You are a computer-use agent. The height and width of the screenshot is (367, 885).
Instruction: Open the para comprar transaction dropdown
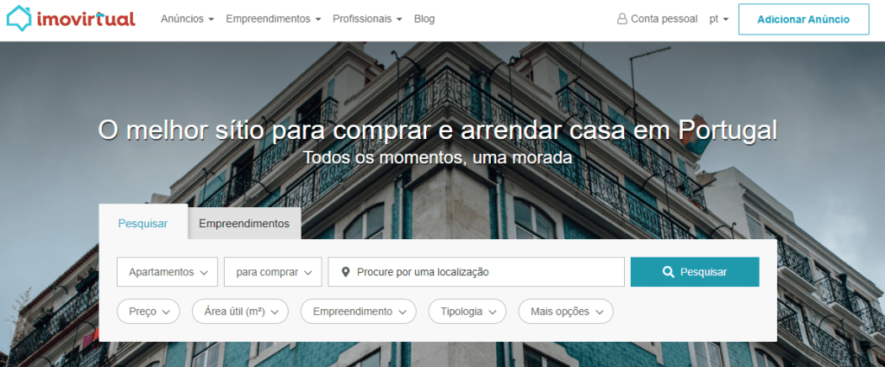pos(273,272)
